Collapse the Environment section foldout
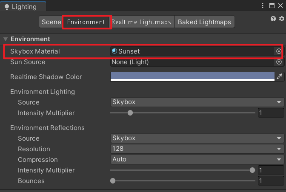Viewport: 286px width, 192px height. (x=6, y=39)
